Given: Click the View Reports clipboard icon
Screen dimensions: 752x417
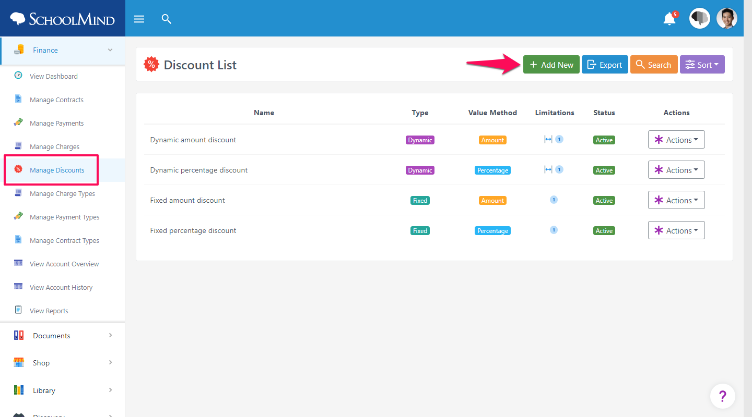Looking at the screenshot, I should pos(18,310).
